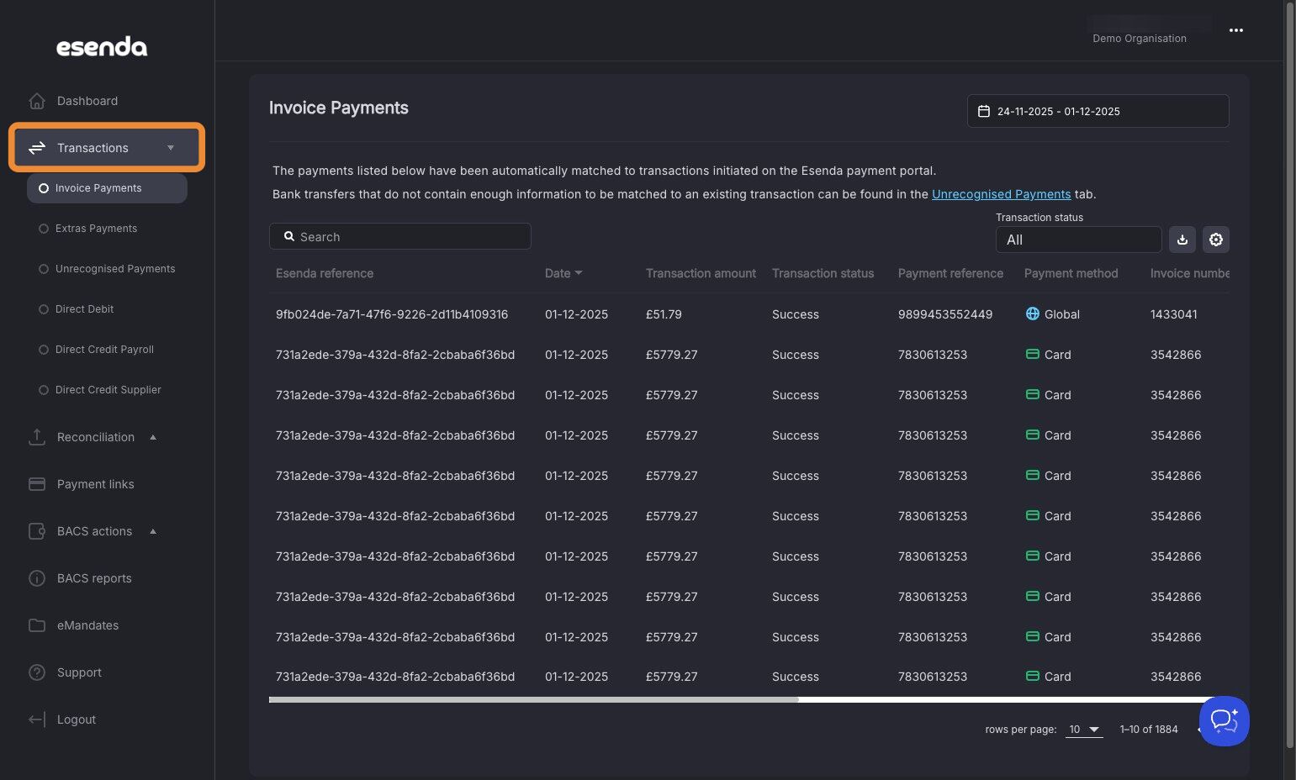Open the 24-11-2025 - 01-12-2025 date range picker
The height and width of the screenshot is (780, 1296).
tap(1098, 111)
